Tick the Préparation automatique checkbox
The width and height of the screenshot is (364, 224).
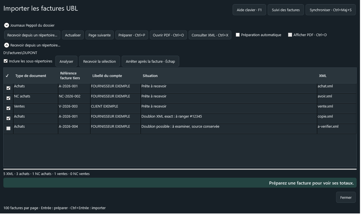[238, 35]
